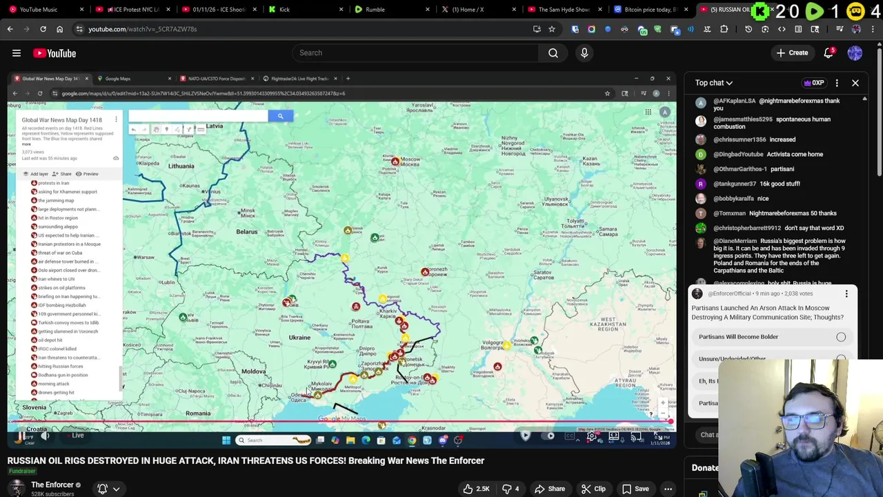Viewport: 883px width, 497px height.
Task: Click the Live indicator in player
Action: [x=78, y=435]
